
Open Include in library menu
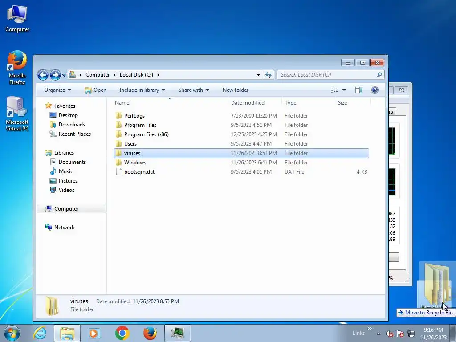tap(142, 90)
